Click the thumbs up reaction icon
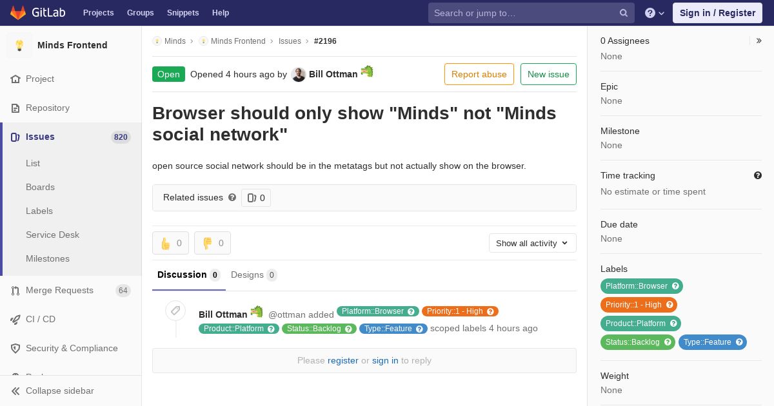This screenshot has width=774, height=406. coord(165,243)
